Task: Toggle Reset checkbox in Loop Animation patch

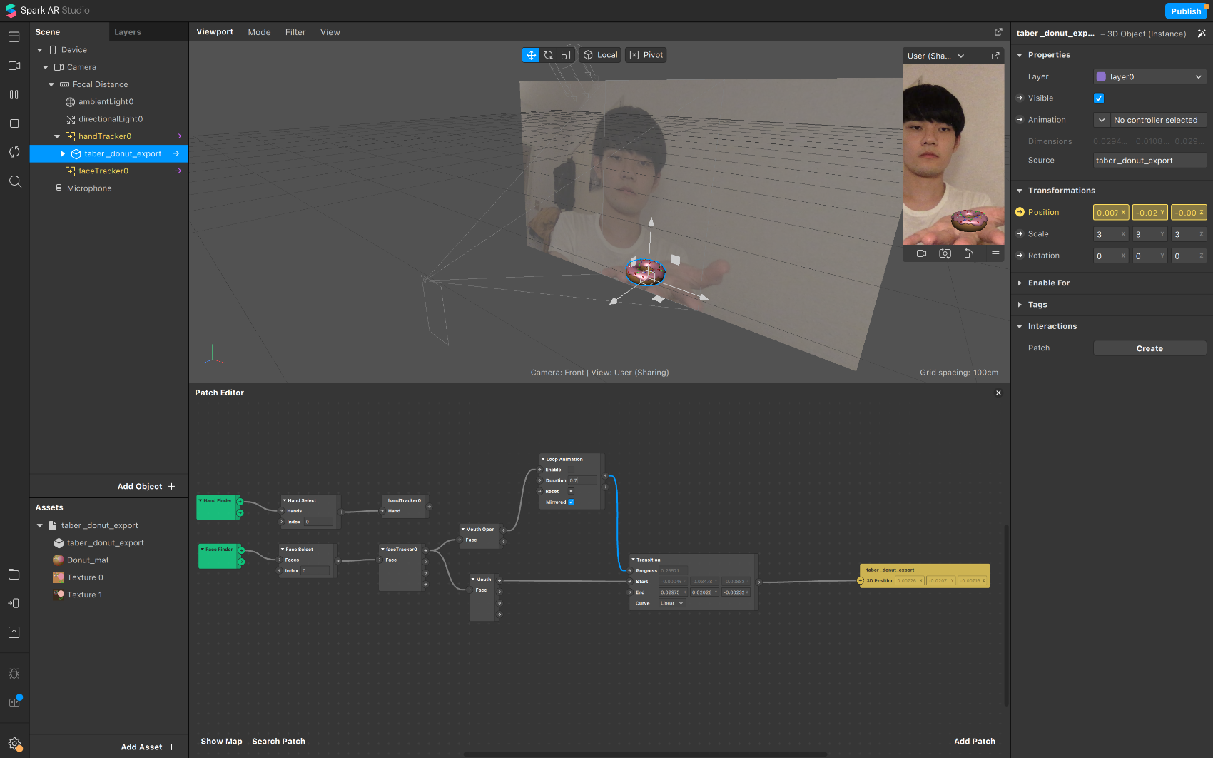Action: 571,491
